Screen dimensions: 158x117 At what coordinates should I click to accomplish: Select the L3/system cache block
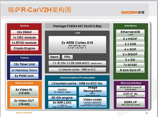coord(77,83)
